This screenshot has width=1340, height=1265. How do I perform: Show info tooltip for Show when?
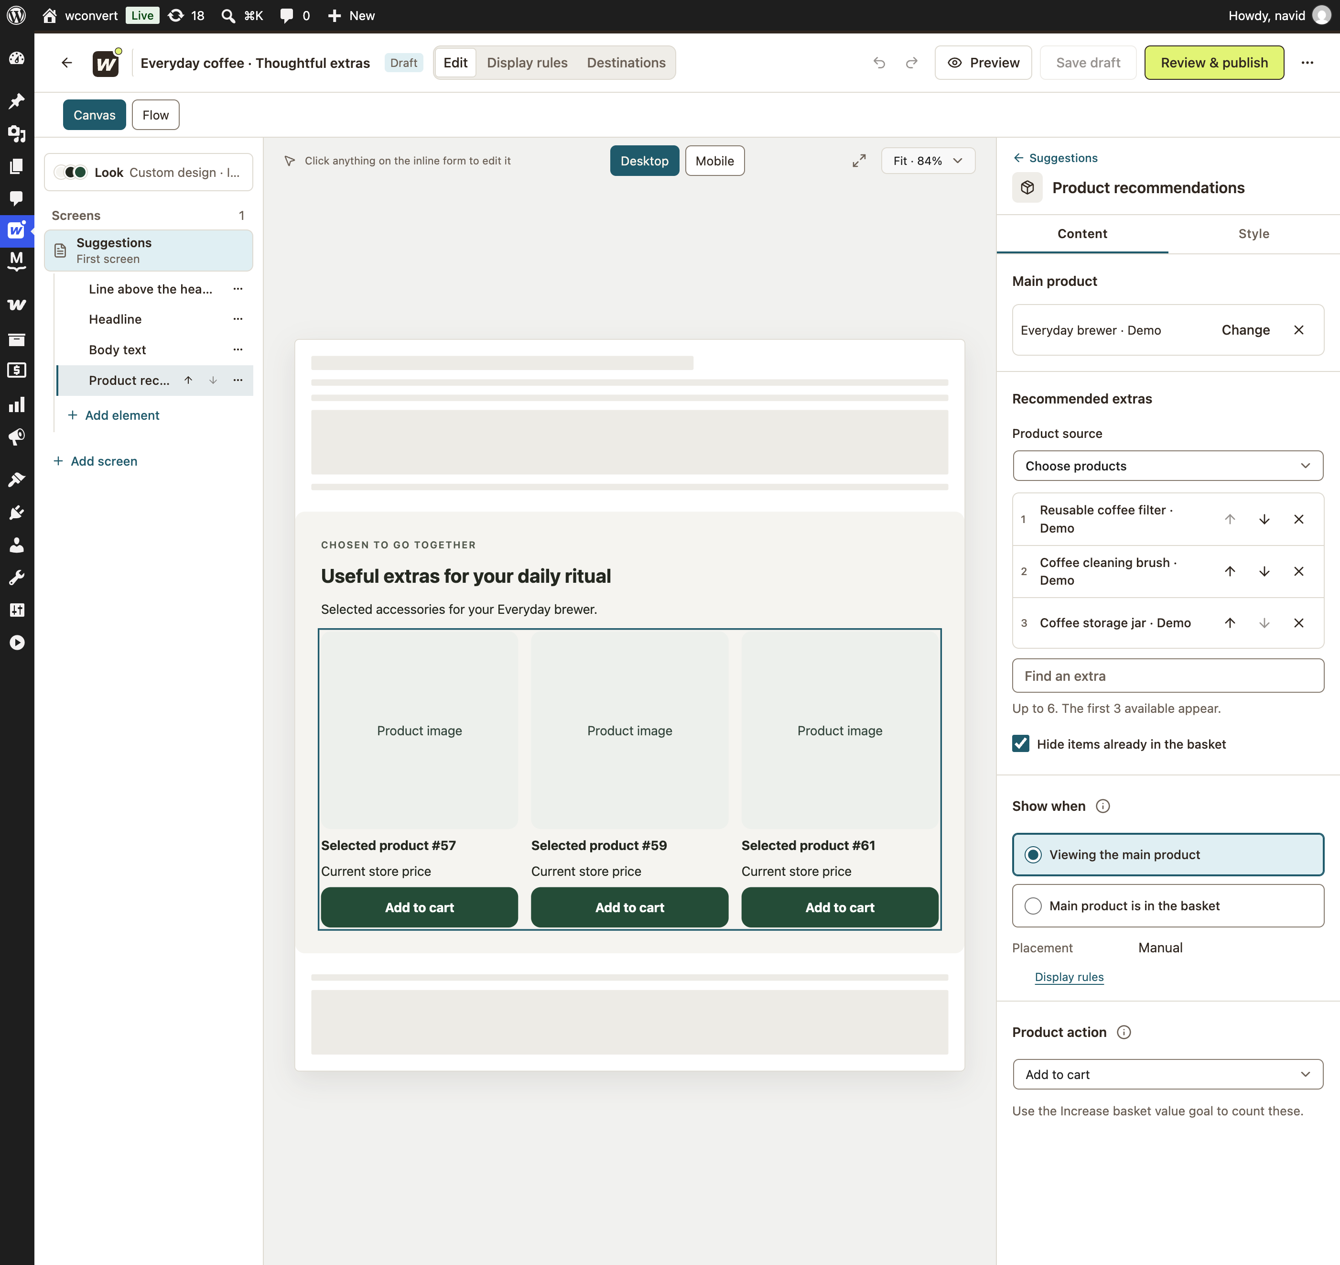click(x=1103, y=806)
